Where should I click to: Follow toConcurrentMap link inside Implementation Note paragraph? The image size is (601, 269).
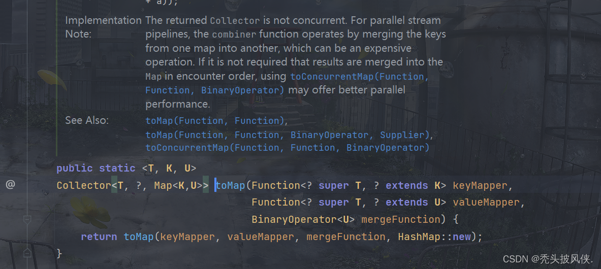pos(287,83)
